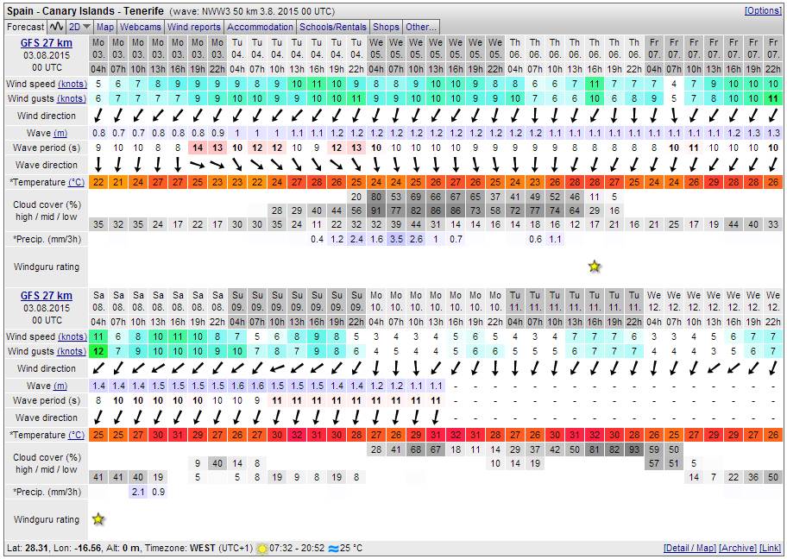Open the Webcams tab

tap(140, 27)
